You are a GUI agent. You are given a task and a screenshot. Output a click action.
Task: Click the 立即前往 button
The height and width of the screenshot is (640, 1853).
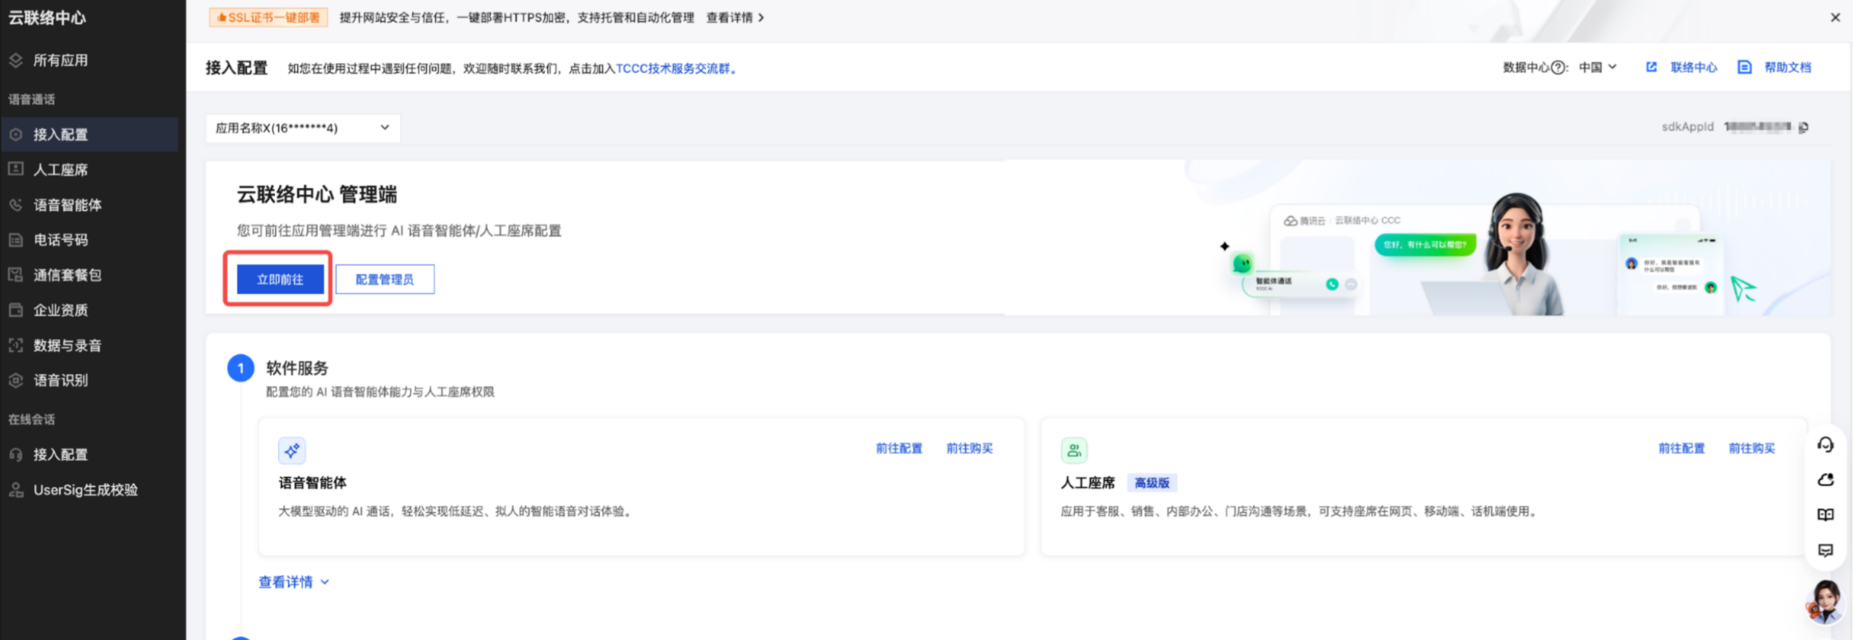tap(280, 279)
